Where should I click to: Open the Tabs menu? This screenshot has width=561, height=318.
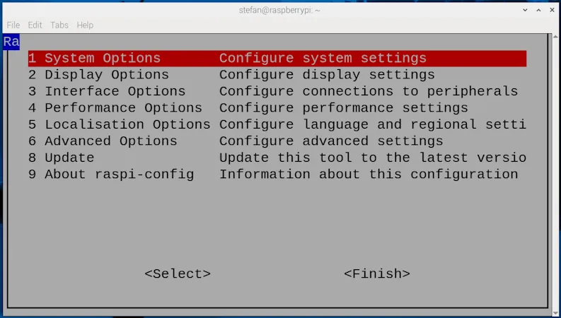[x=59, y=25]
